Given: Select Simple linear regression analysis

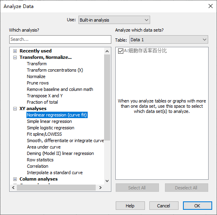Looking at the screenshot, I should [49, 121].
